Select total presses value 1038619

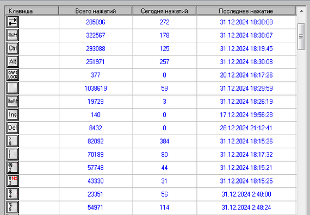point(96,88)
